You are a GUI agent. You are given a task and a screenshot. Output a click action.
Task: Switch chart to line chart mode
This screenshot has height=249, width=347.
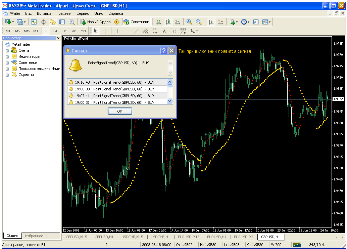[x=178, y=22]
